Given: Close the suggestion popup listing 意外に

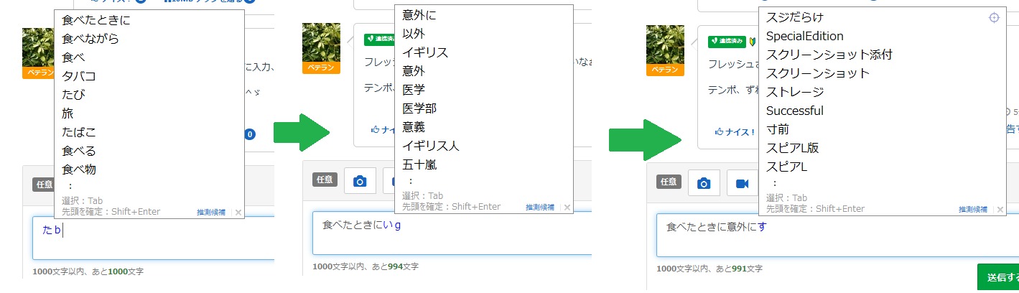Looking at the screenshot, I should click(567, 208).
